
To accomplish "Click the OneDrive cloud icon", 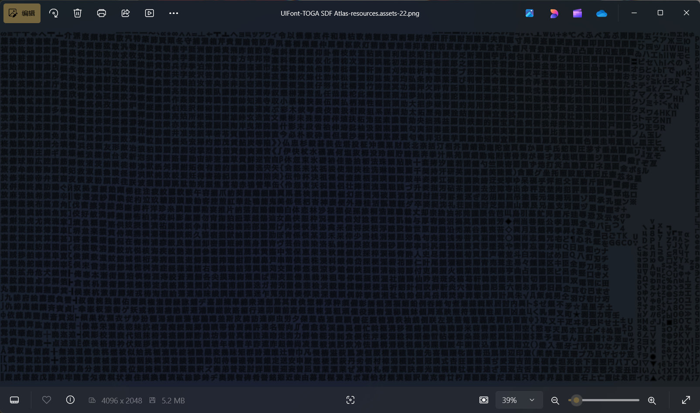I will [x=601, y=13].
